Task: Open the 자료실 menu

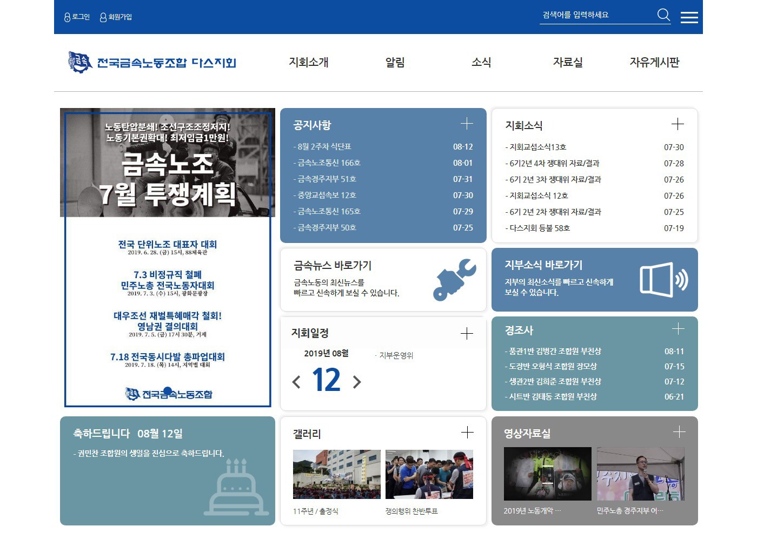Action: (568, 63)
